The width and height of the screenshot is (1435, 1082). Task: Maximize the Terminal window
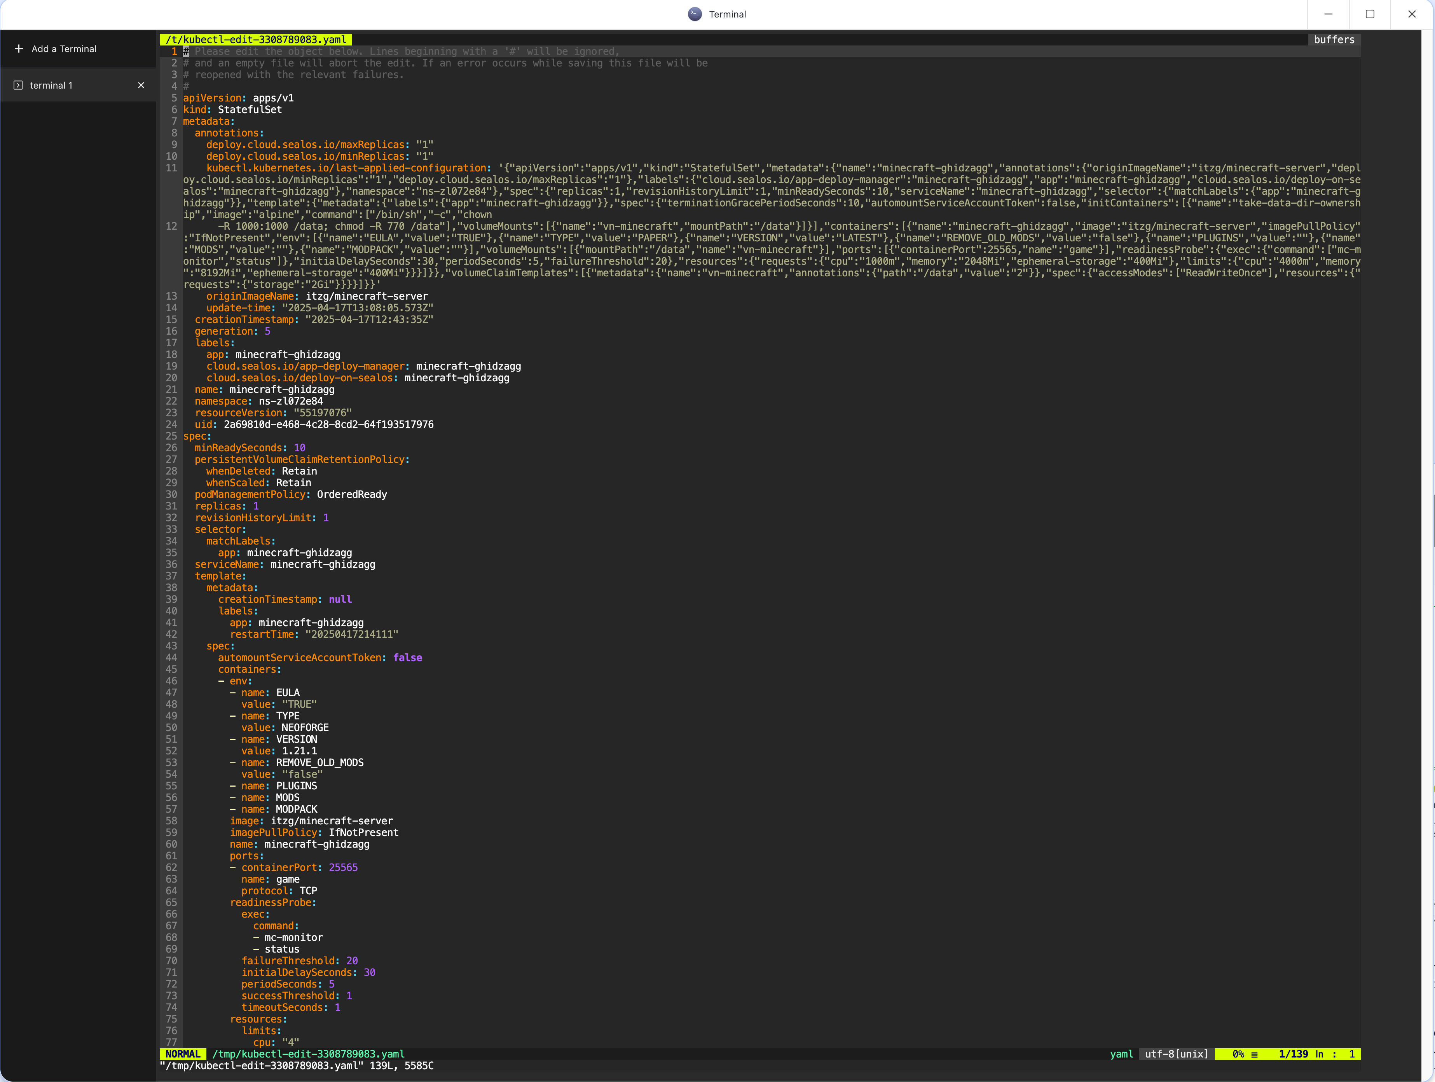[1369, 14]
